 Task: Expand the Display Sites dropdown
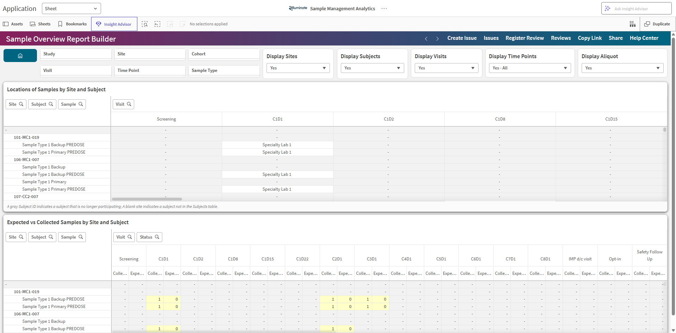point(298,68)
